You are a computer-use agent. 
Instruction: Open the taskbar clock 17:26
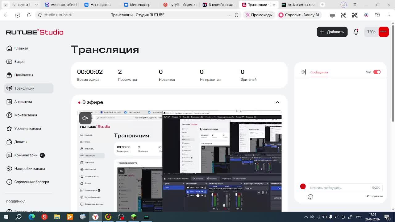(372, 217)
